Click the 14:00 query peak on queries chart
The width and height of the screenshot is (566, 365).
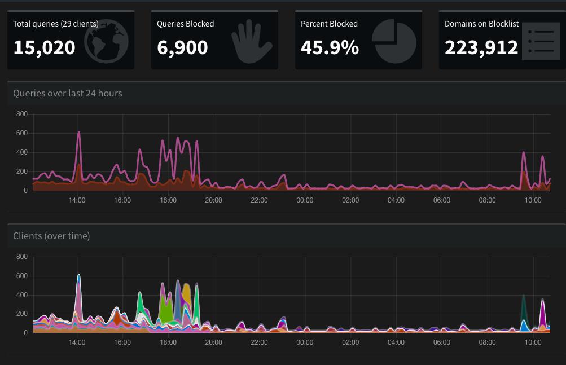(x=78, y=133)
